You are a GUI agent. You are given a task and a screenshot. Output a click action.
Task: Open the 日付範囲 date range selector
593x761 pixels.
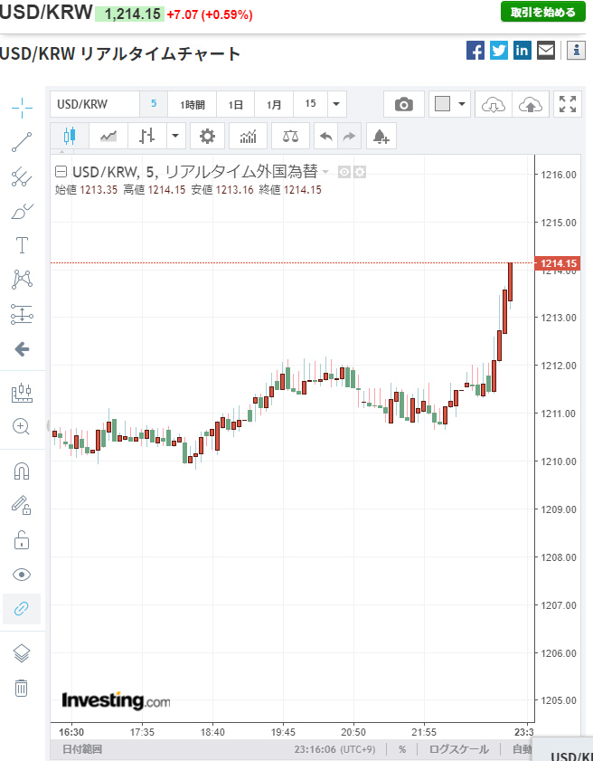point(81,749)
